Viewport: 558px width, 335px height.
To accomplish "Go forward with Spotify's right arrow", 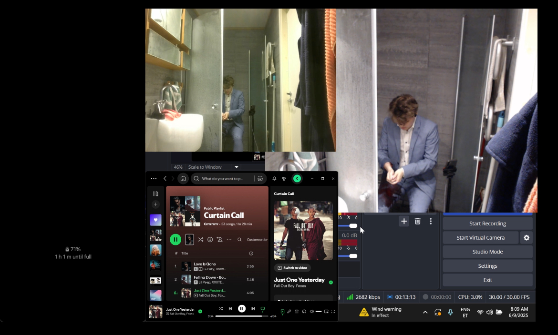I will coord(173,179).
